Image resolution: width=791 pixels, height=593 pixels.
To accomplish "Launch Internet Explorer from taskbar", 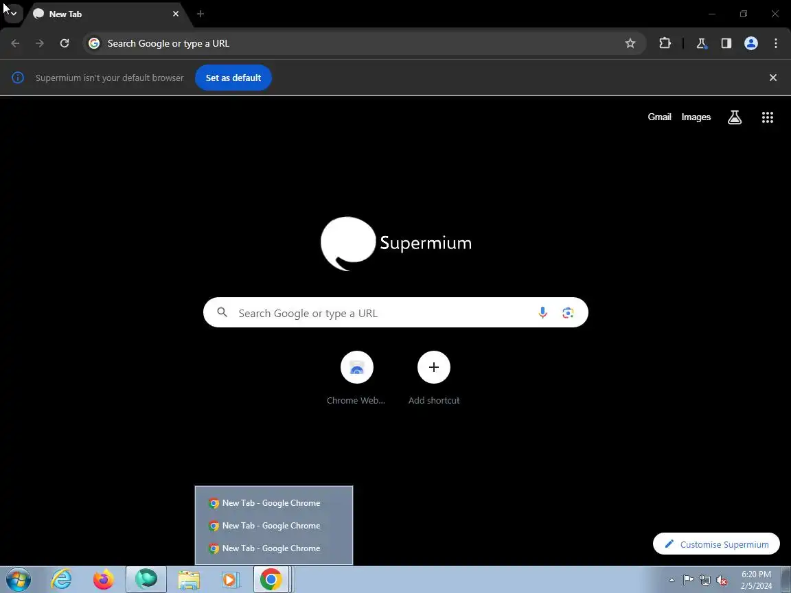I will (x=62, y=580).
